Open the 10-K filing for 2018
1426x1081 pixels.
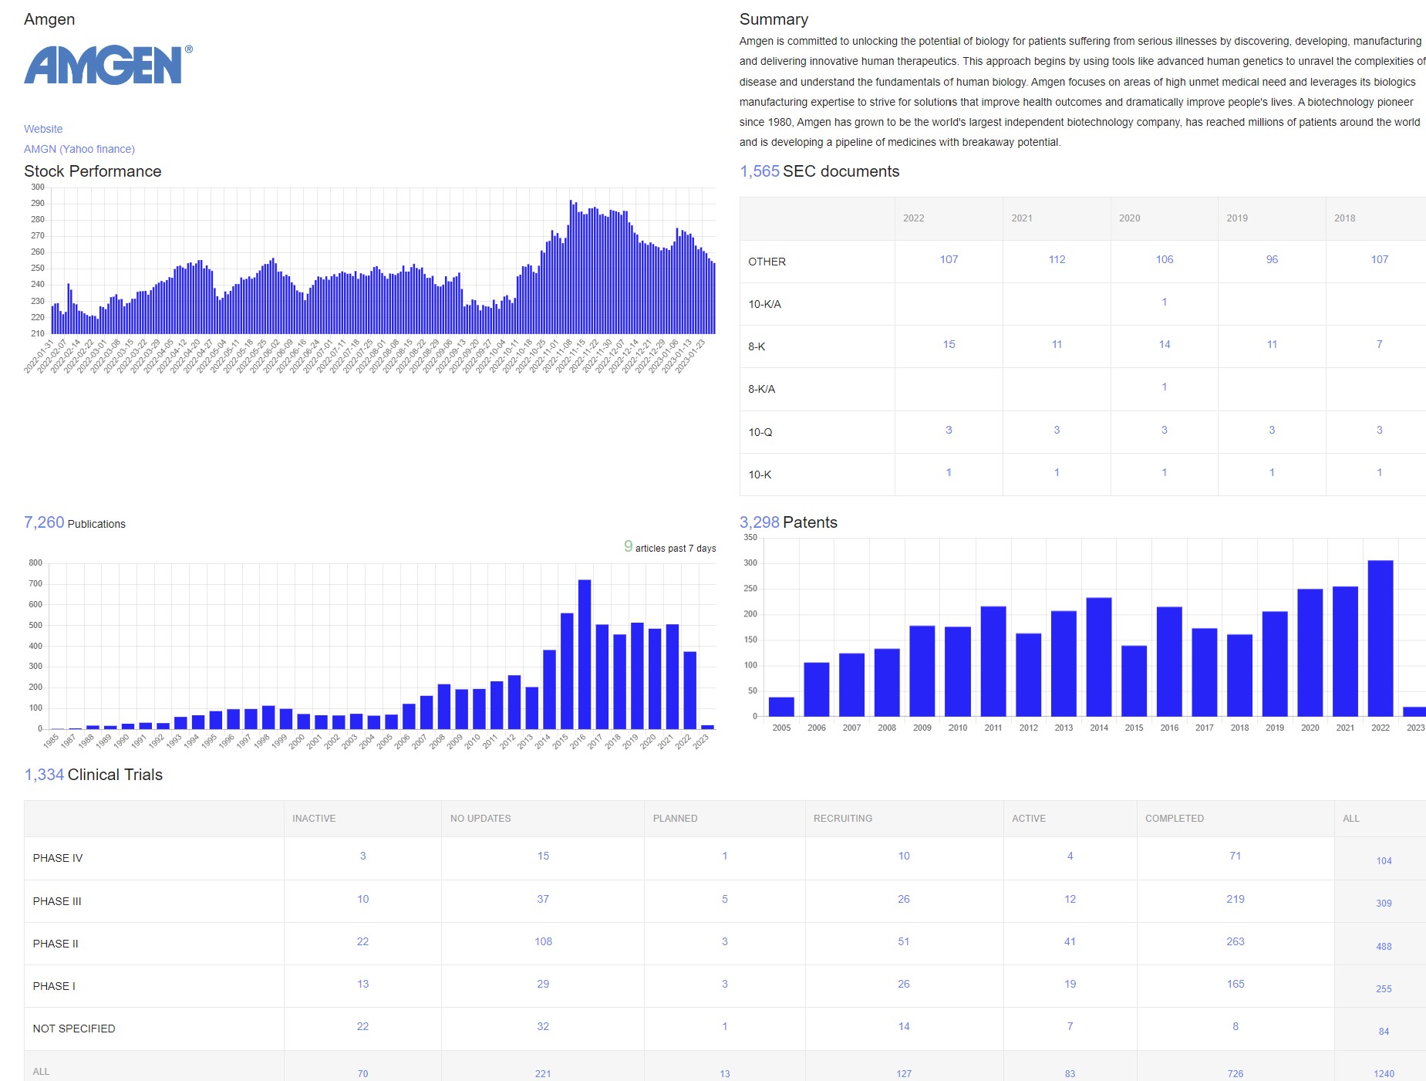[1380, 472]
